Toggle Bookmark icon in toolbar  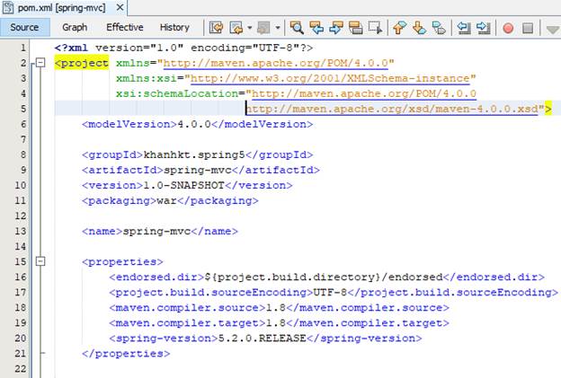point(439,28)
